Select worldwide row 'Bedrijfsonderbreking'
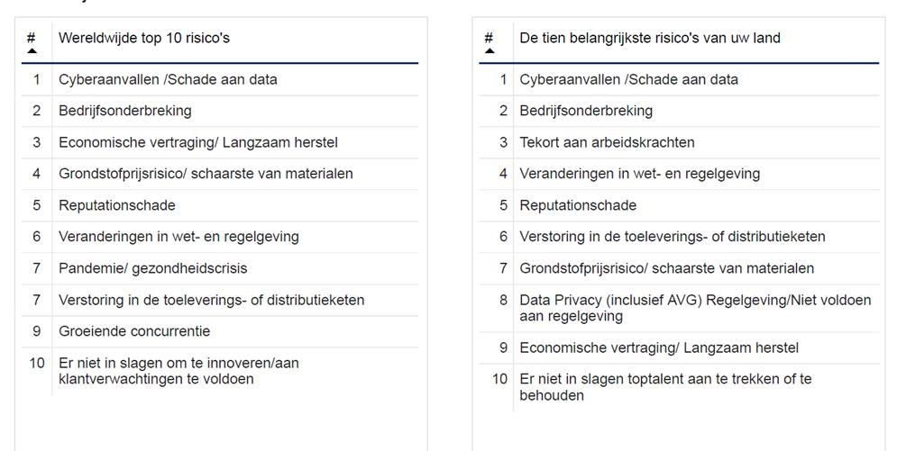This screenshot has height=451, width=897. click(x=125, y=111)
